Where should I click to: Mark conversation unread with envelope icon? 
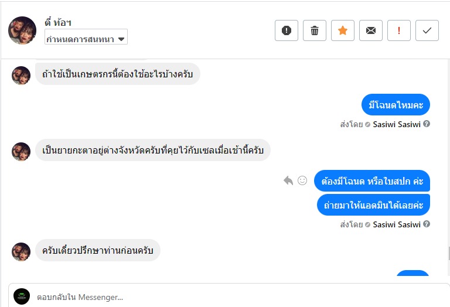coord(371,30)
